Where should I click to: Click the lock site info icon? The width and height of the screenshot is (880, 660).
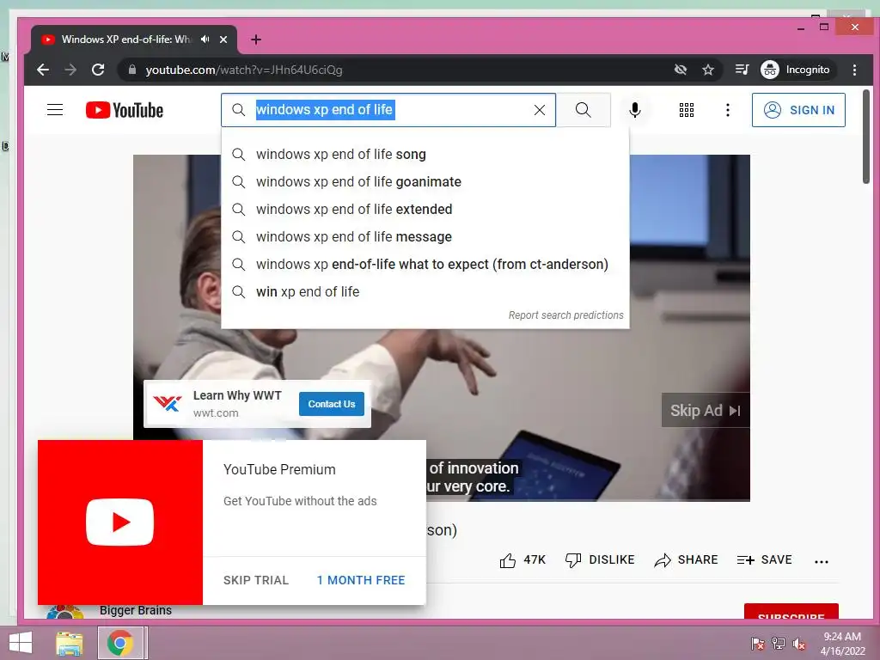(131, 70)
